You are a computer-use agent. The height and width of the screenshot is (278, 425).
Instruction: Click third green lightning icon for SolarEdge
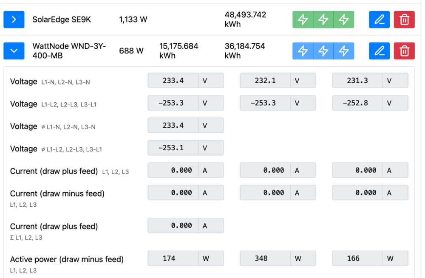pos(344,20)
